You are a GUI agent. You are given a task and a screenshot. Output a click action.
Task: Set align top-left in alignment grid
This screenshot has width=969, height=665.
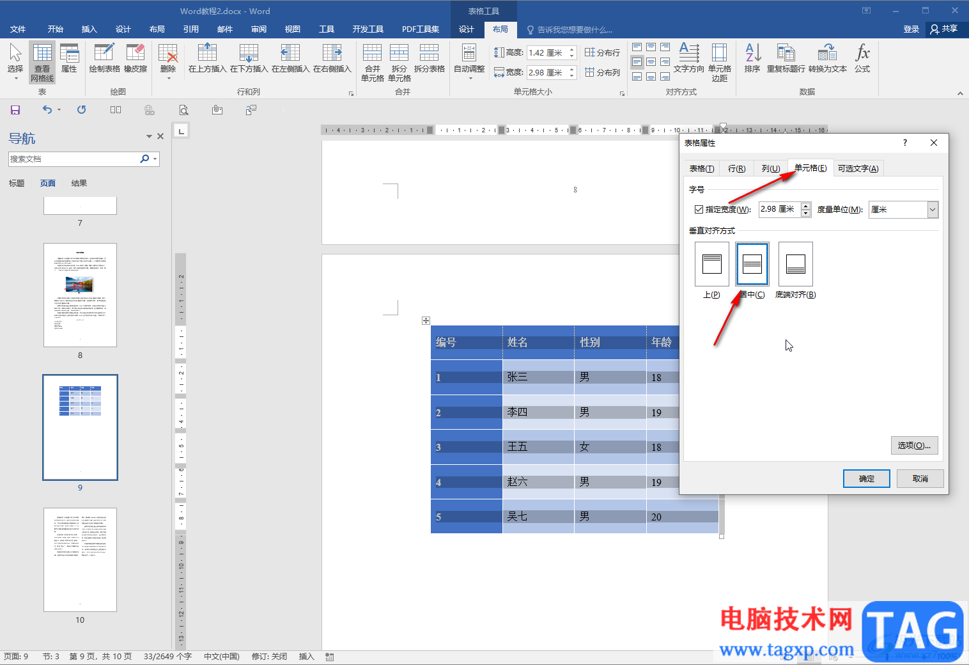click(637, 47)
